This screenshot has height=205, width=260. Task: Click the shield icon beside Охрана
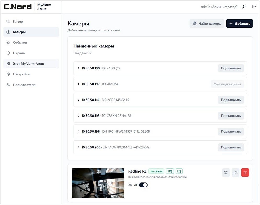8,53
